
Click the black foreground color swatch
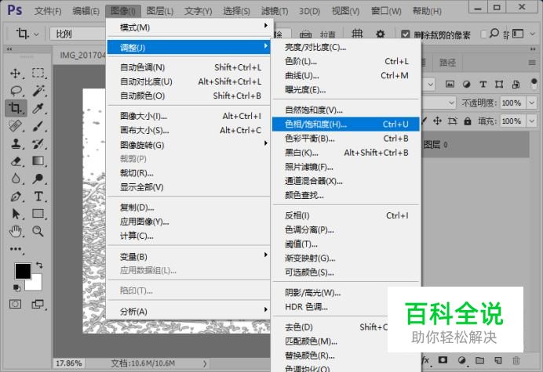[x=22, y=270]
